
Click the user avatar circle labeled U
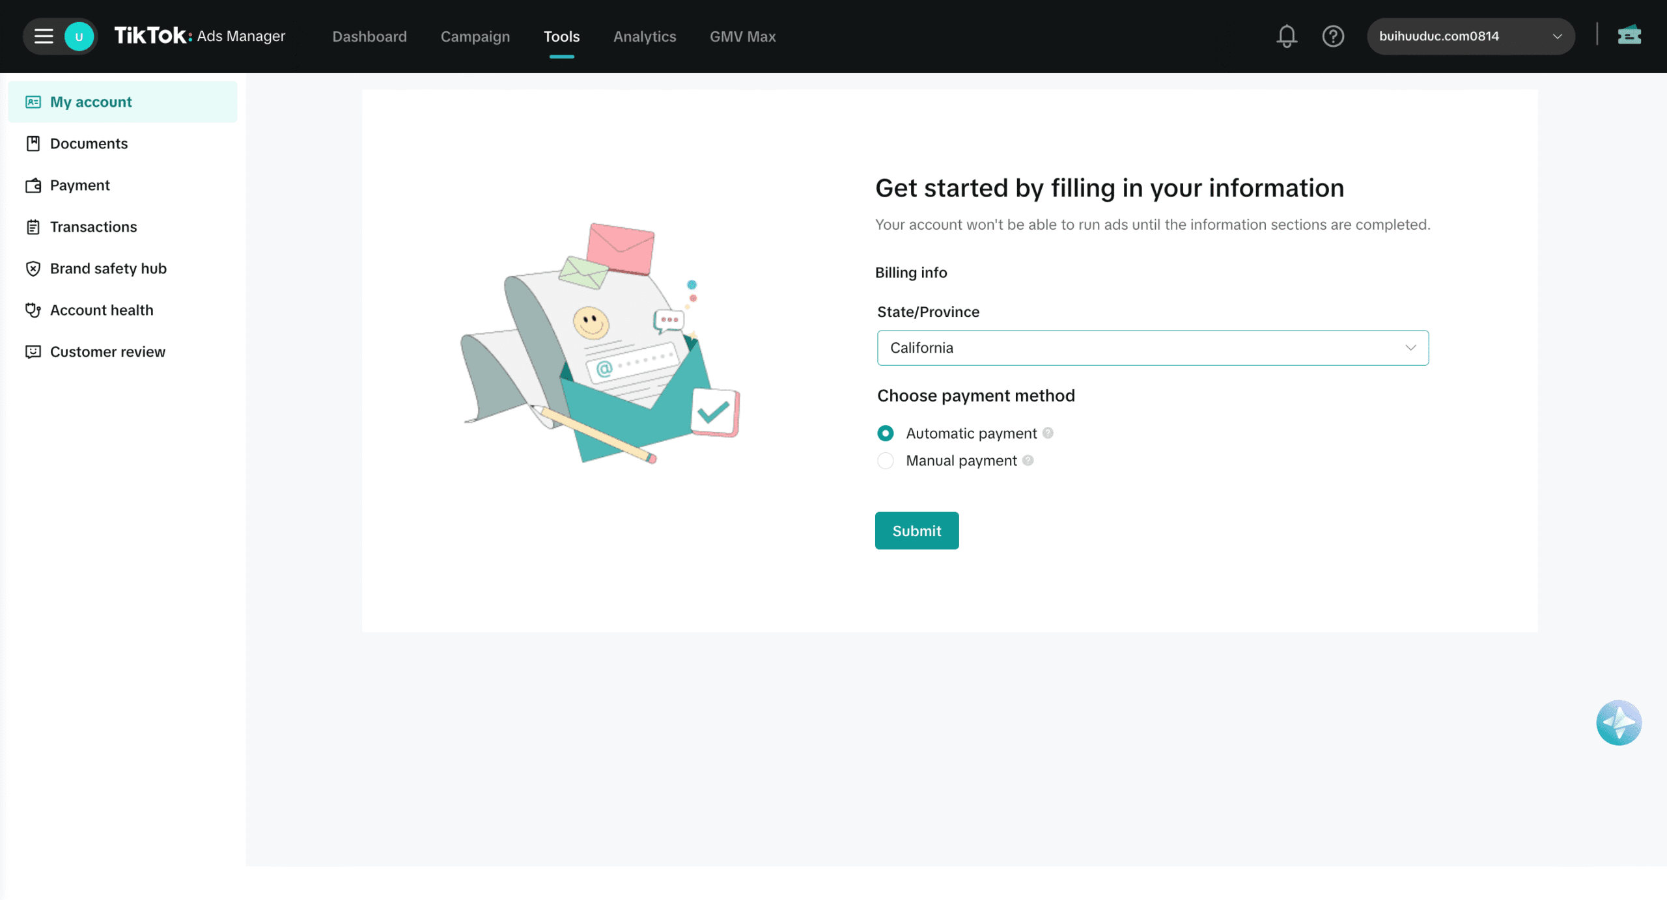coord(79,36)
